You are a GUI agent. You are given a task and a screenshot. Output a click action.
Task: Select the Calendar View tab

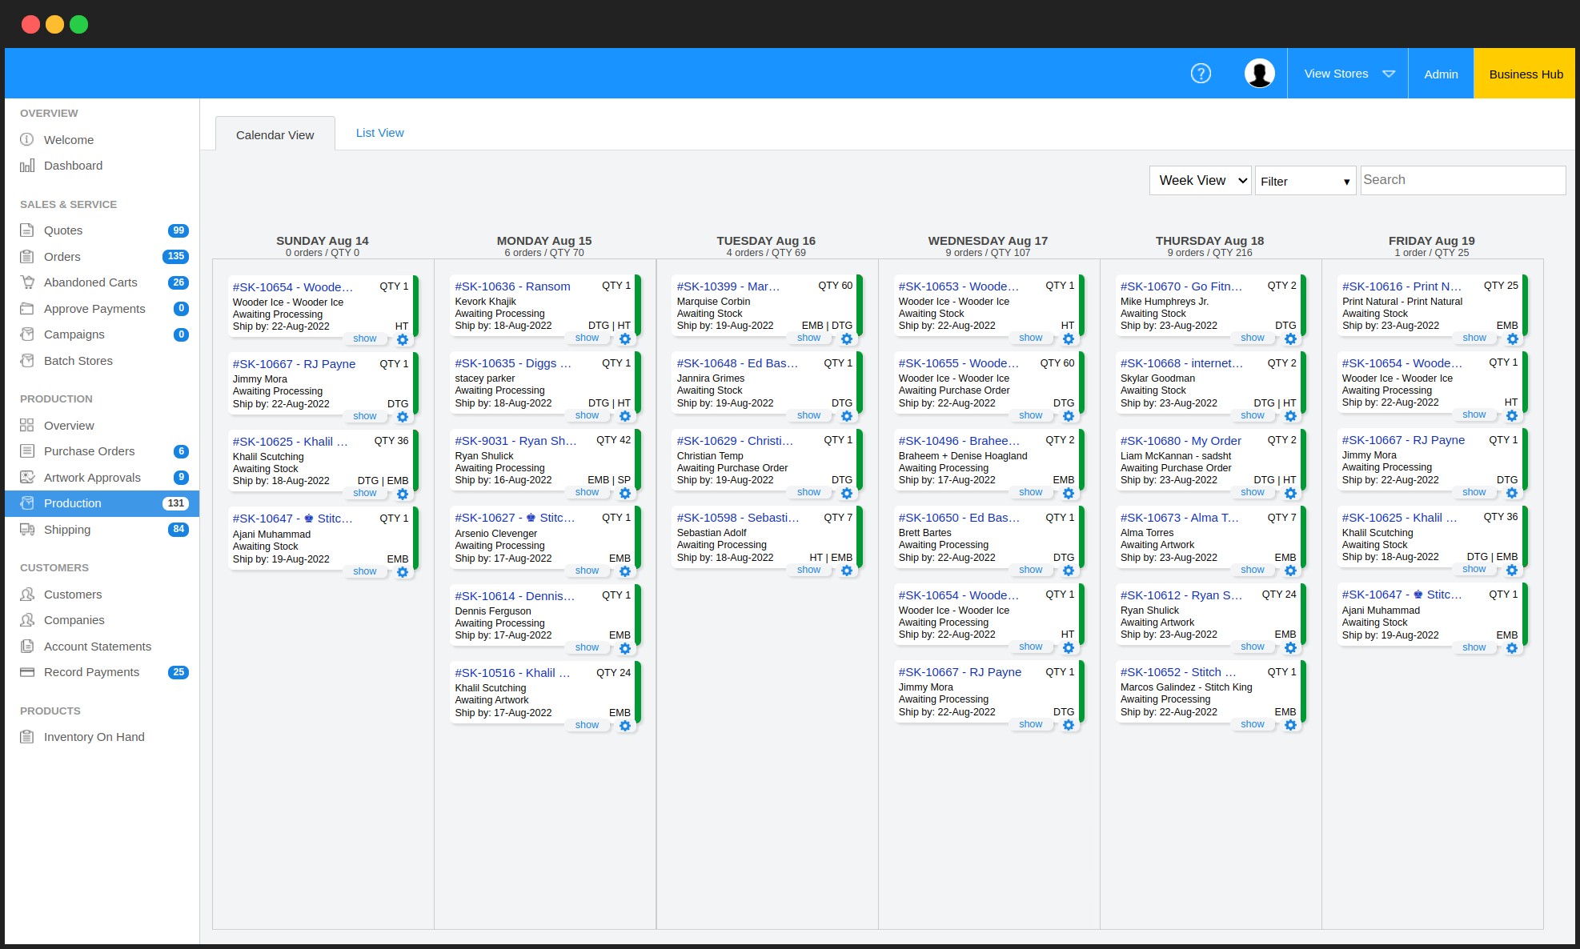point(275,134)
